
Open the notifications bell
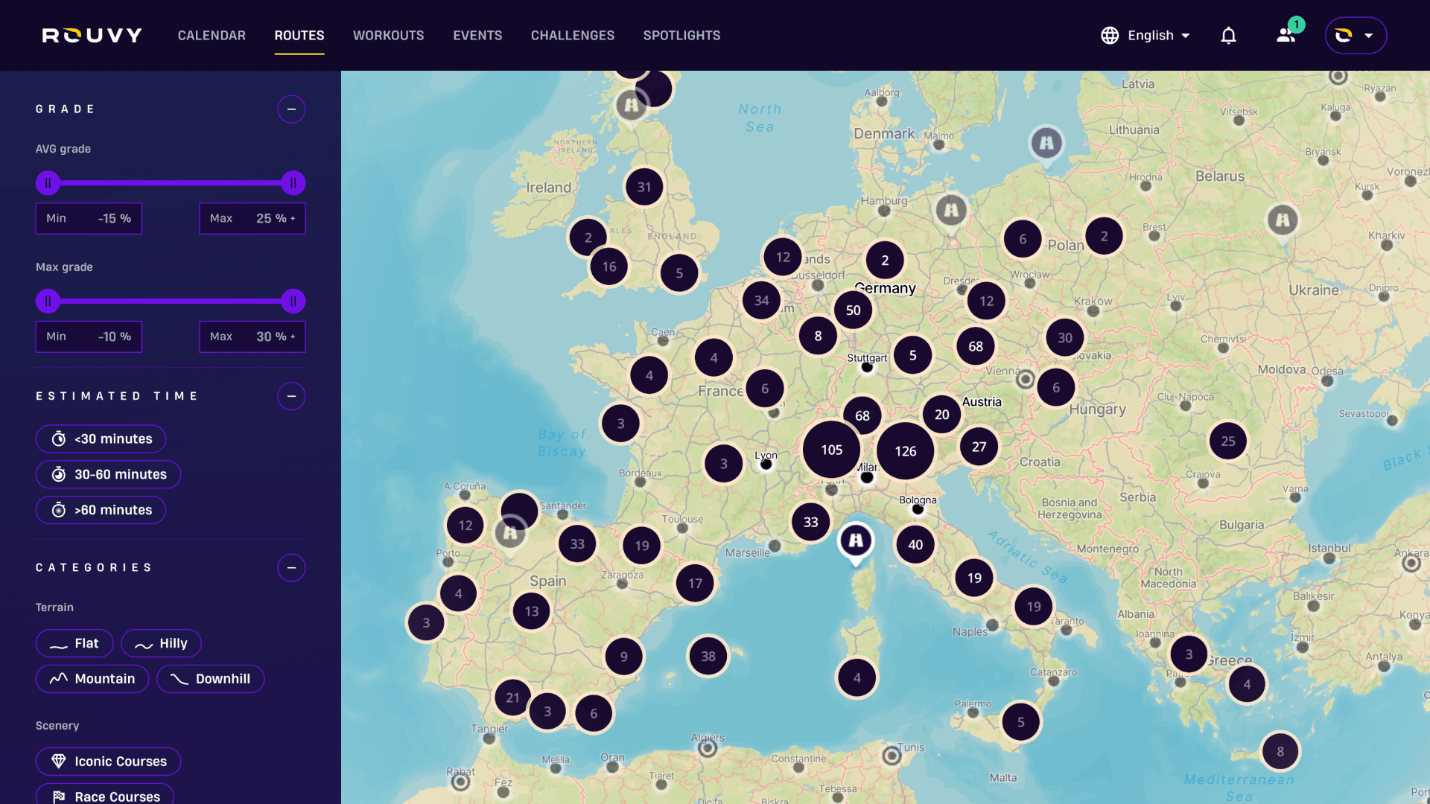pos(1228,35)
